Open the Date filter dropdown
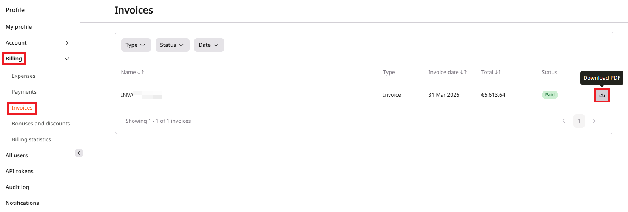628x212 pixels. 209,45
